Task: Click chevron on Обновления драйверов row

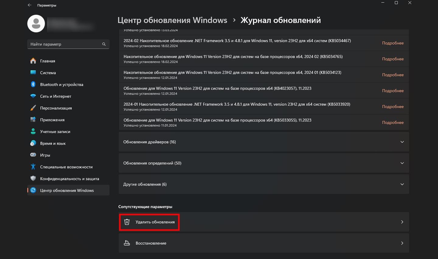Action: [402, 142]
